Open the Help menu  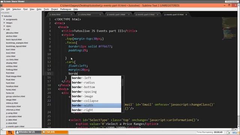click(76, 9)
